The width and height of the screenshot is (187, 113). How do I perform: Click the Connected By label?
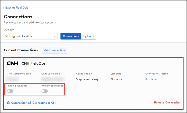tap(84, 74)
